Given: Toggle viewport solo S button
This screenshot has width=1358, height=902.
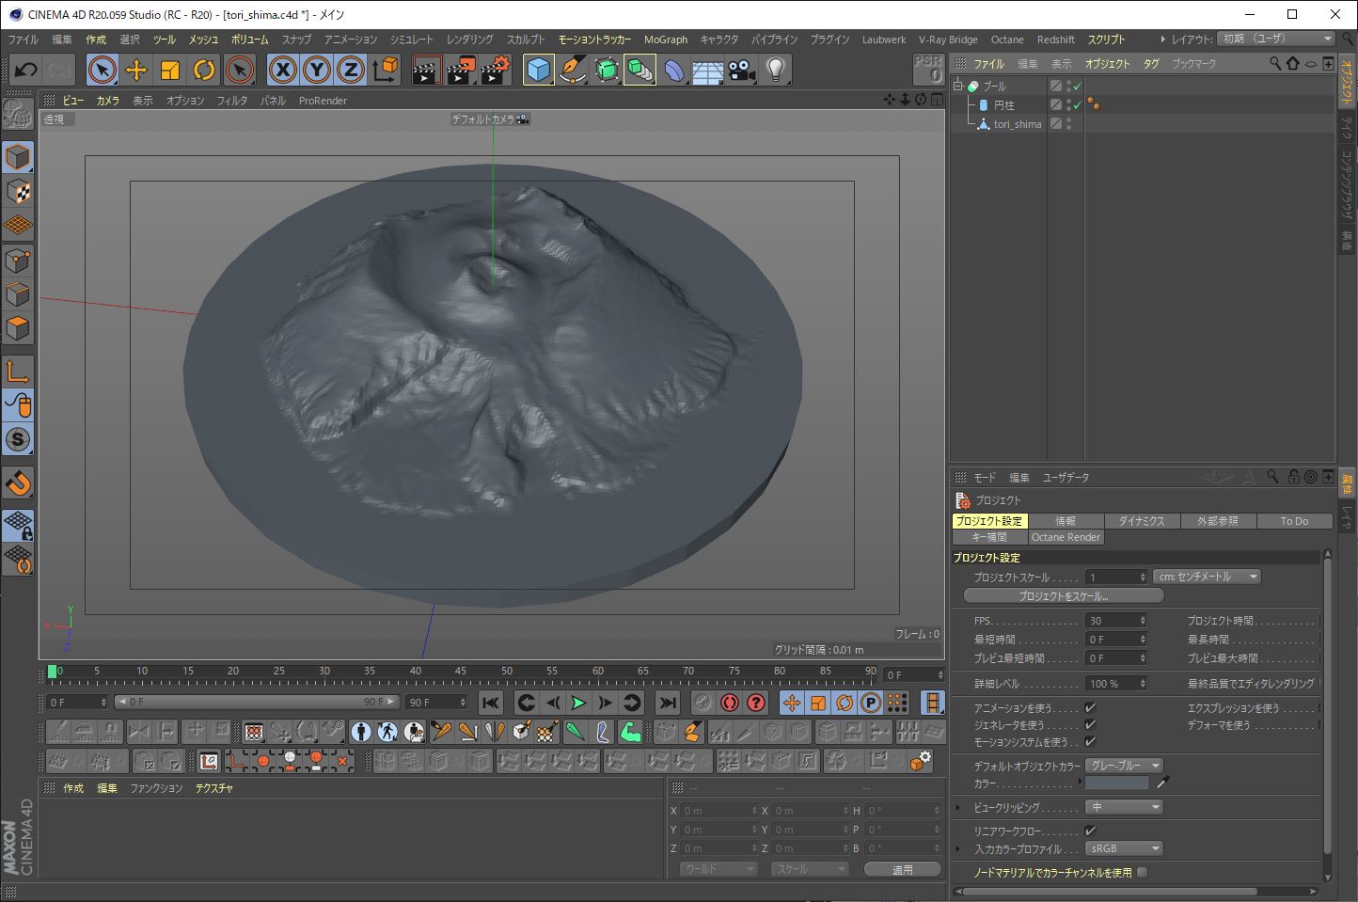Looking at the screenshot, I should click(x=18, y=439).
